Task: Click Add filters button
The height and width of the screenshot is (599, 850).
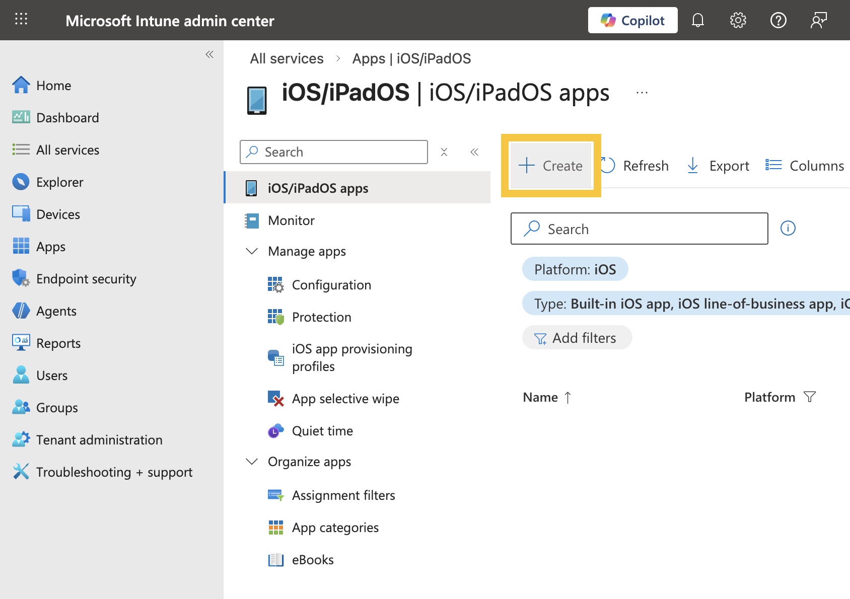Action: [x=577, y=338]
